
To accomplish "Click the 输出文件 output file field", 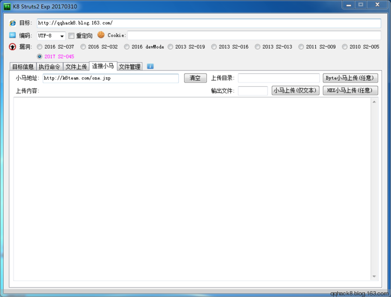I will pyautogui.click(x=253, y=91).
